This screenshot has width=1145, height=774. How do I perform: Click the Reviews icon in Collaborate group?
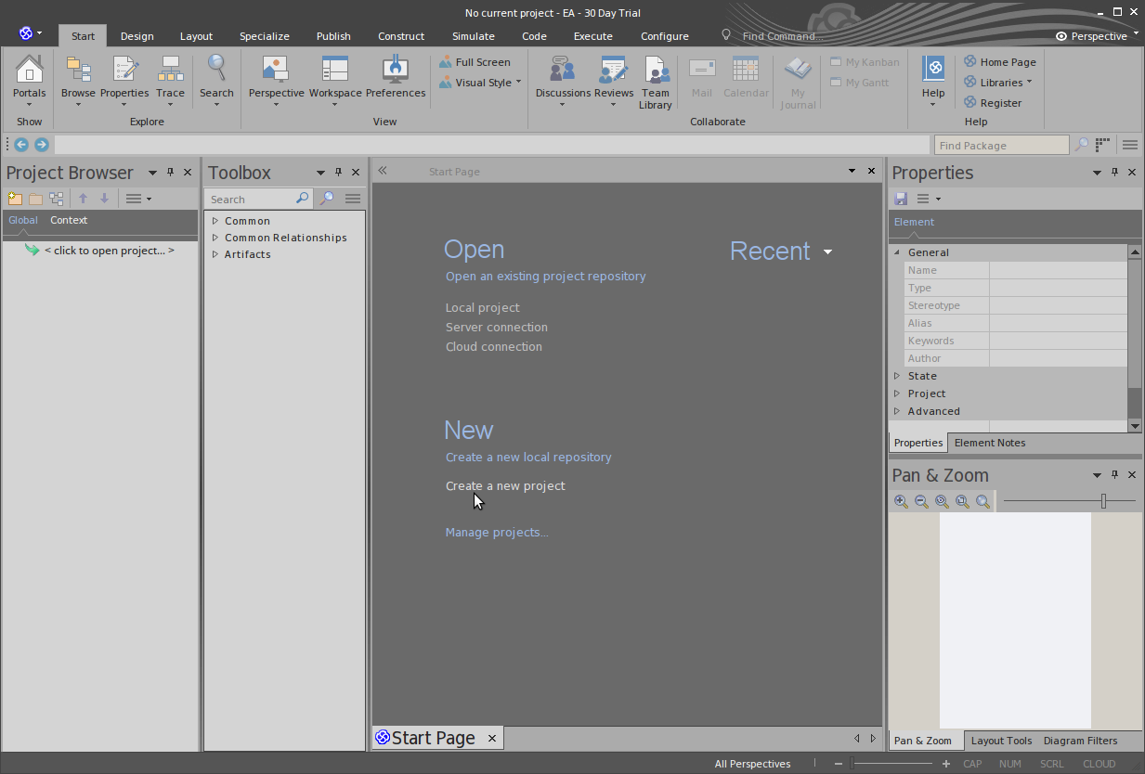coord(613,71)
